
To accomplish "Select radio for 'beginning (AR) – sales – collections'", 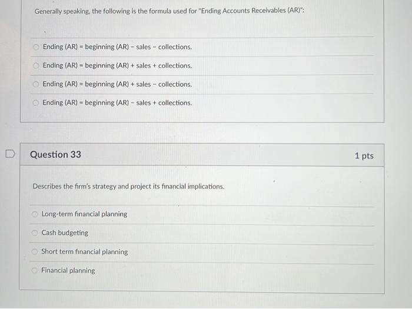I will (x=36, y=47).
